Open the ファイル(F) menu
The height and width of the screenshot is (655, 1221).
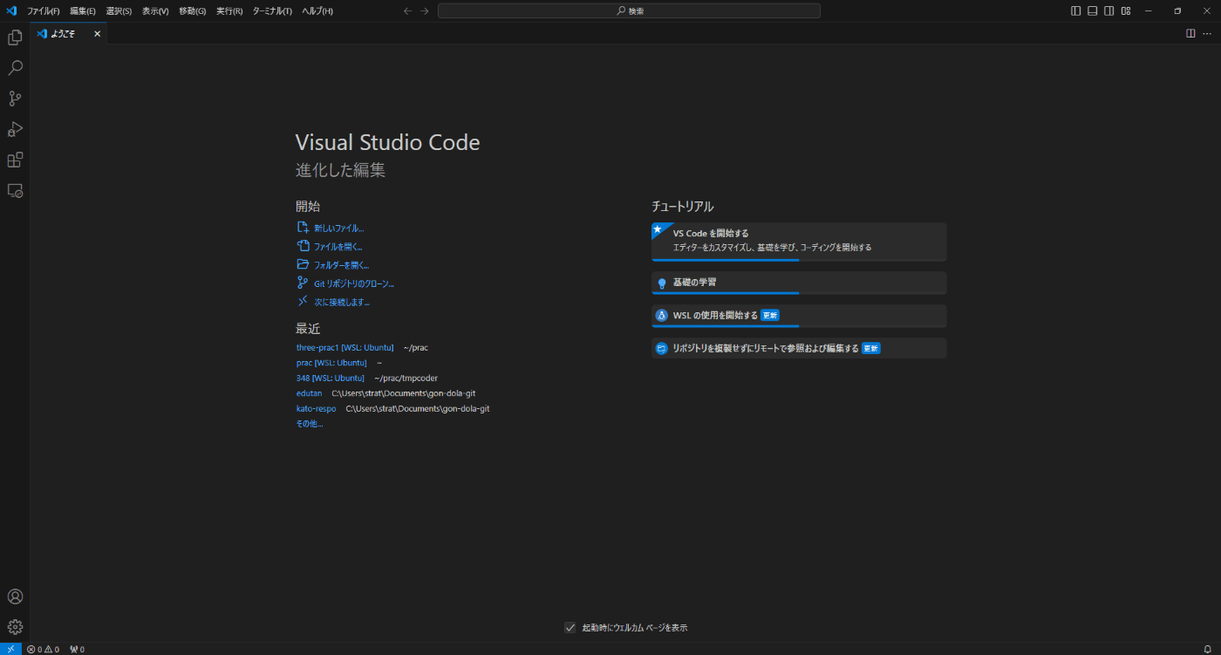44,10
